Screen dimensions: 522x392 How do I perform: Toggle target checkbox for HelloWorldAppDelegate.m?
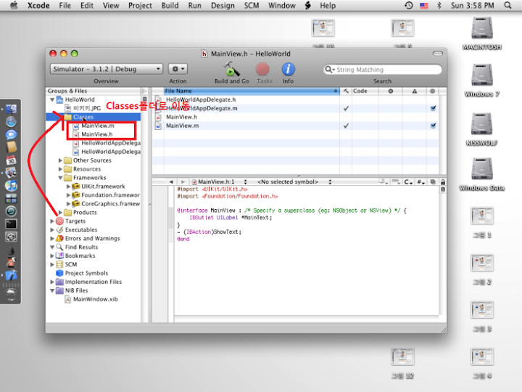tap(433, 108)
